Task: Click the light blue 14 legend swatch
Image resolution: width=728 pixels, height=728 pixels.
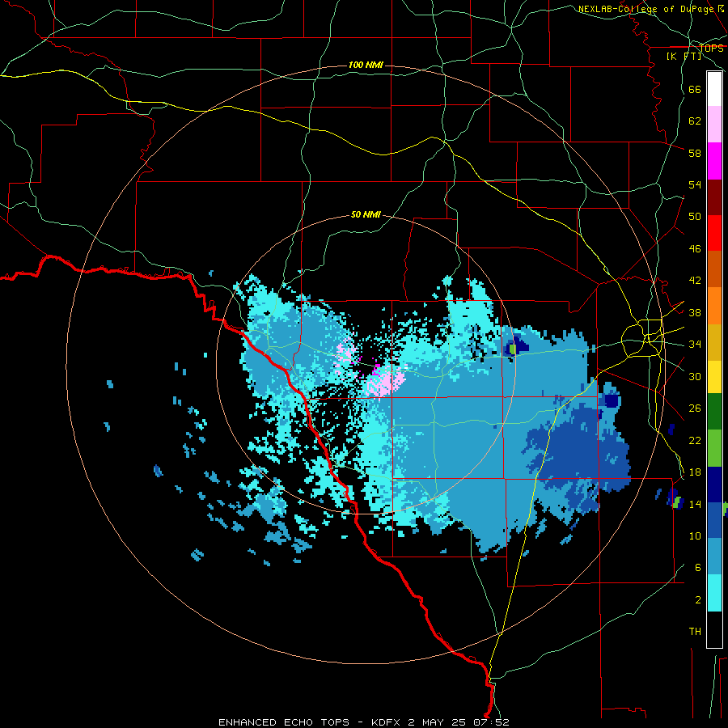Action: (714, 556)
